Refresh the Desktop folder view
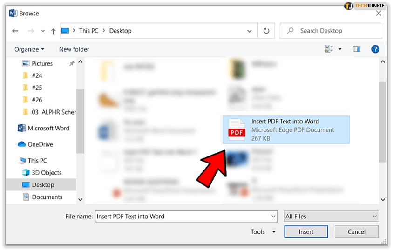 [266, 31]
